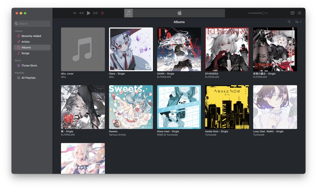Open iTunes Store in sidebar

(32, 65)
